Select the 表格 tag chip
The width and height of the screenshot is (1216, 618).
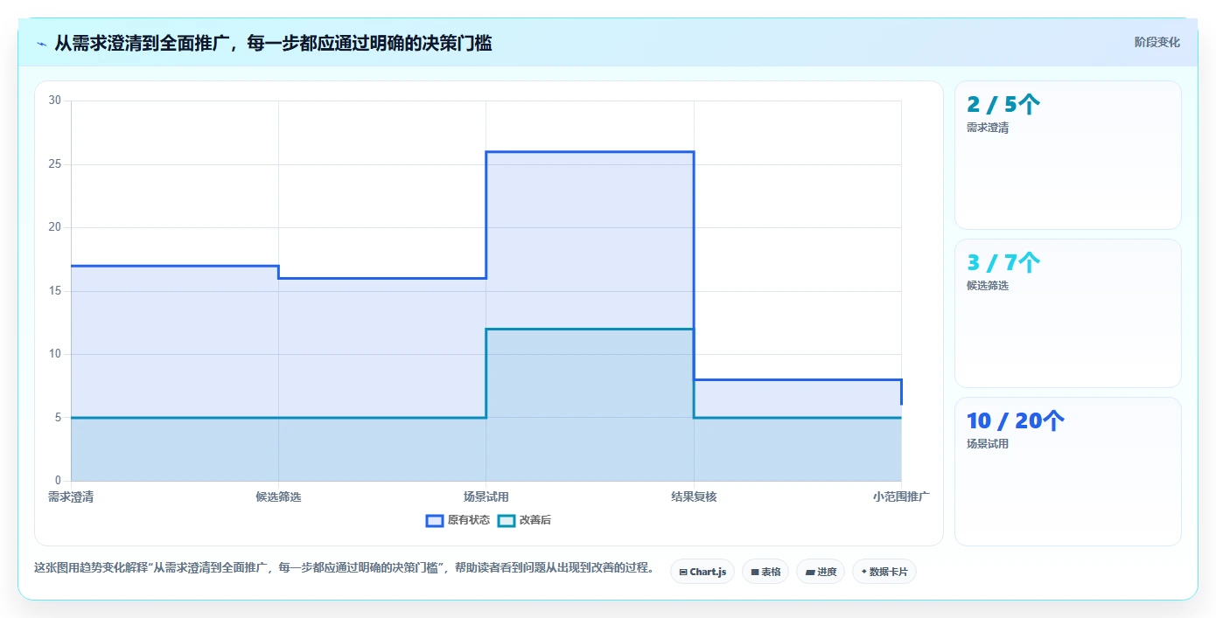pos(765,572)
